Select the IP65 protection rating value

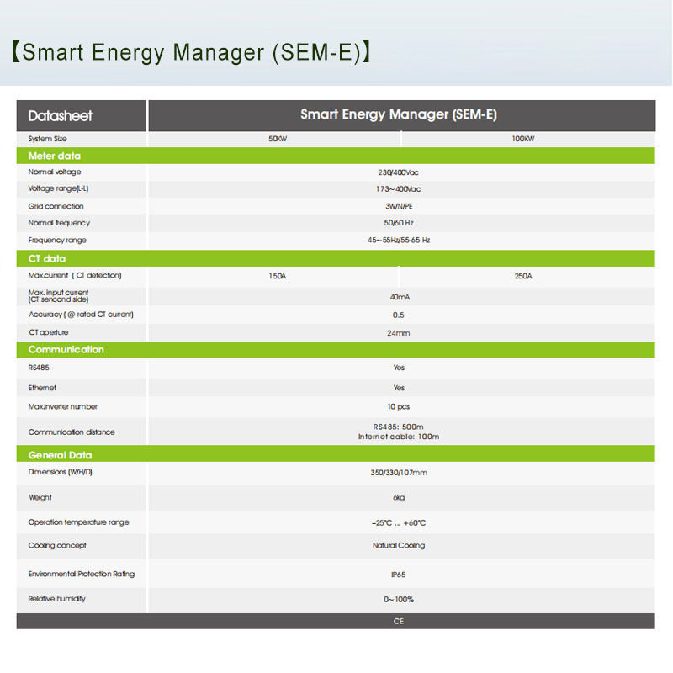399,574
